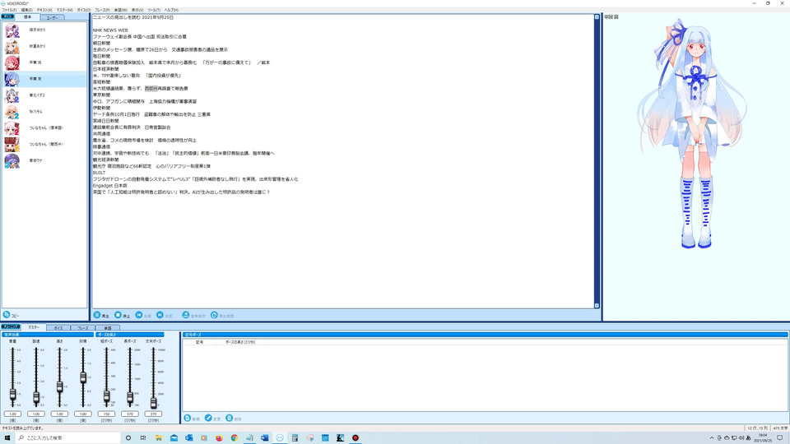Open the 表示(V) menu

tap(137, 10)
